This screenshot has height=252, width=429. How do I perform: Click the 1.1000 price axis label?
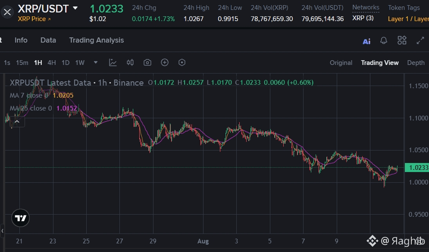coord(418,118)
